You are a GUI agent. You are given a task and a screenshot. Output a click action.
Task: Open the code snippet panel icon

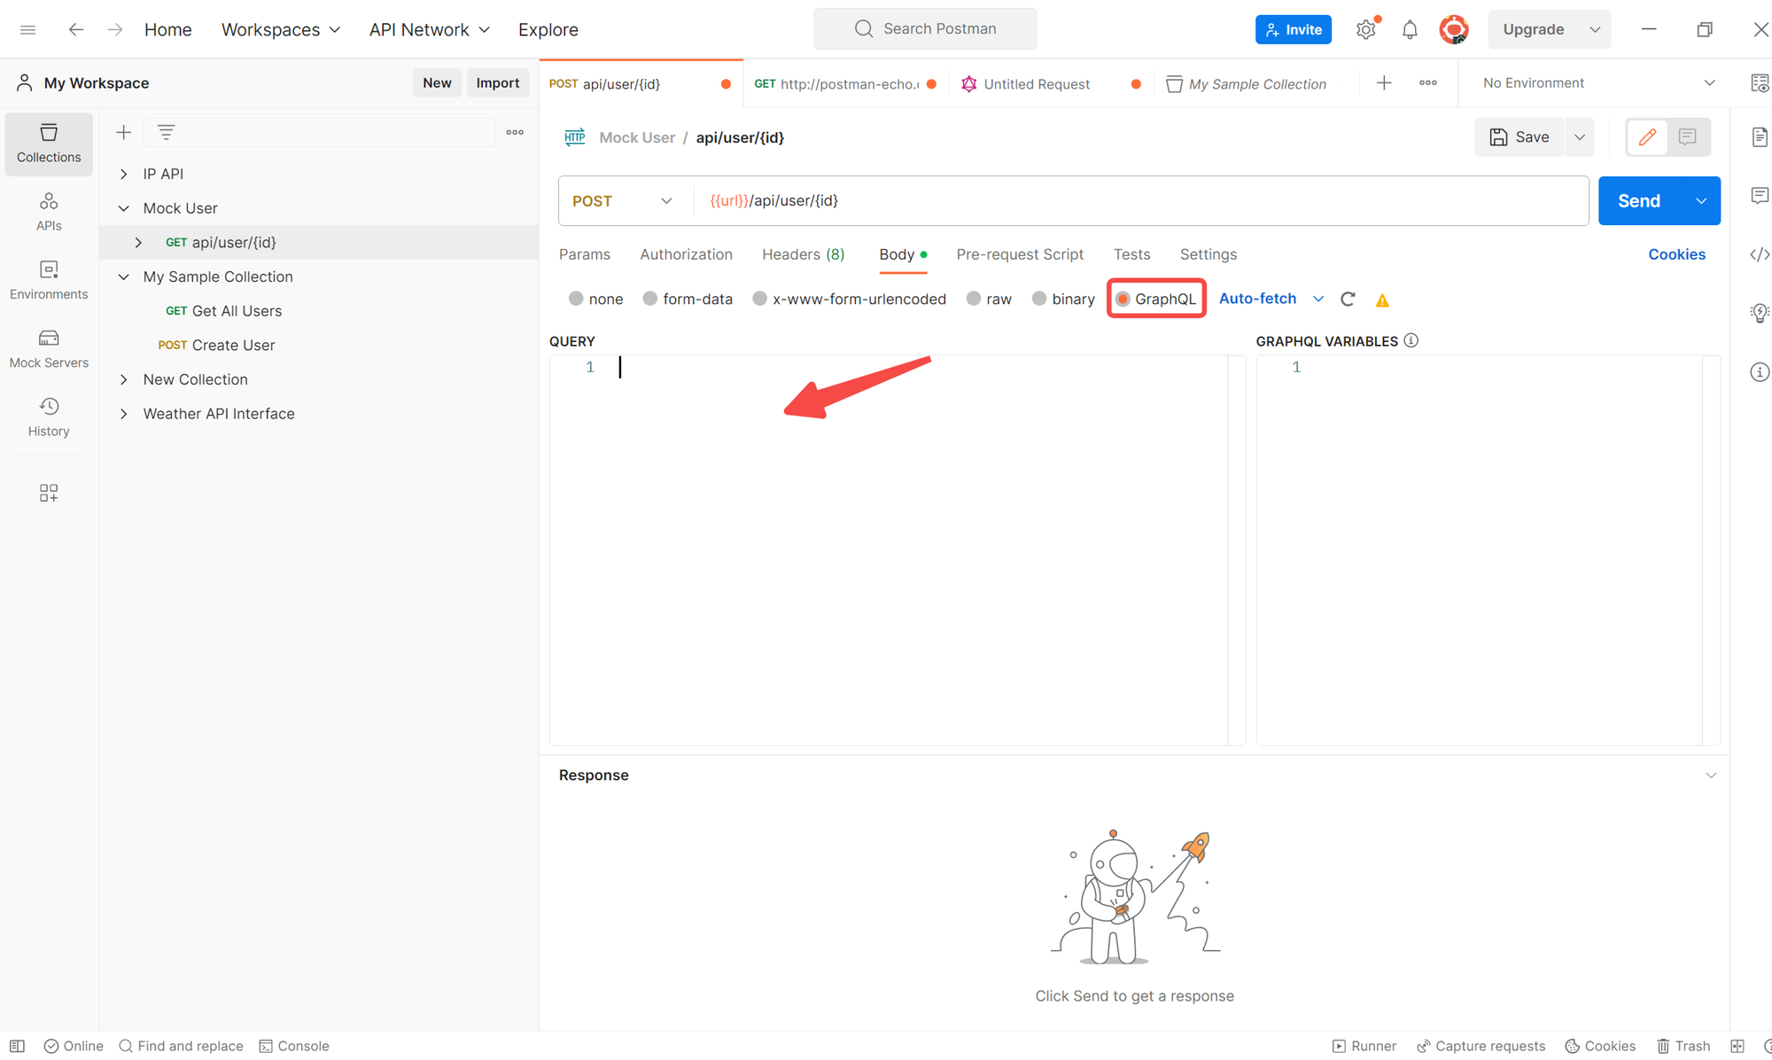coord(1760,254)
